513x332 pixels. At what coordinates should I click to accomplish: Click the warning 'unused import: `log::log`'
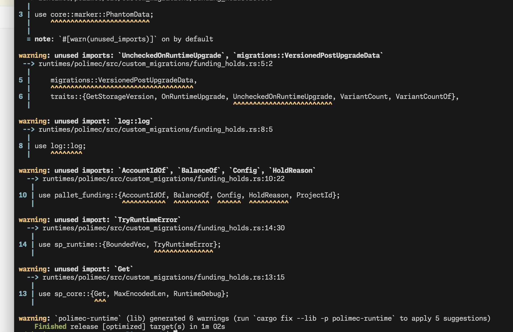click(x=86, y=121)
